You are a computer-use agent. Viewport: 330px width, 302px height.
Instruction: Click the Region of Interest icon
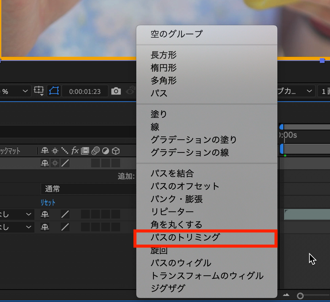(39, 91)
